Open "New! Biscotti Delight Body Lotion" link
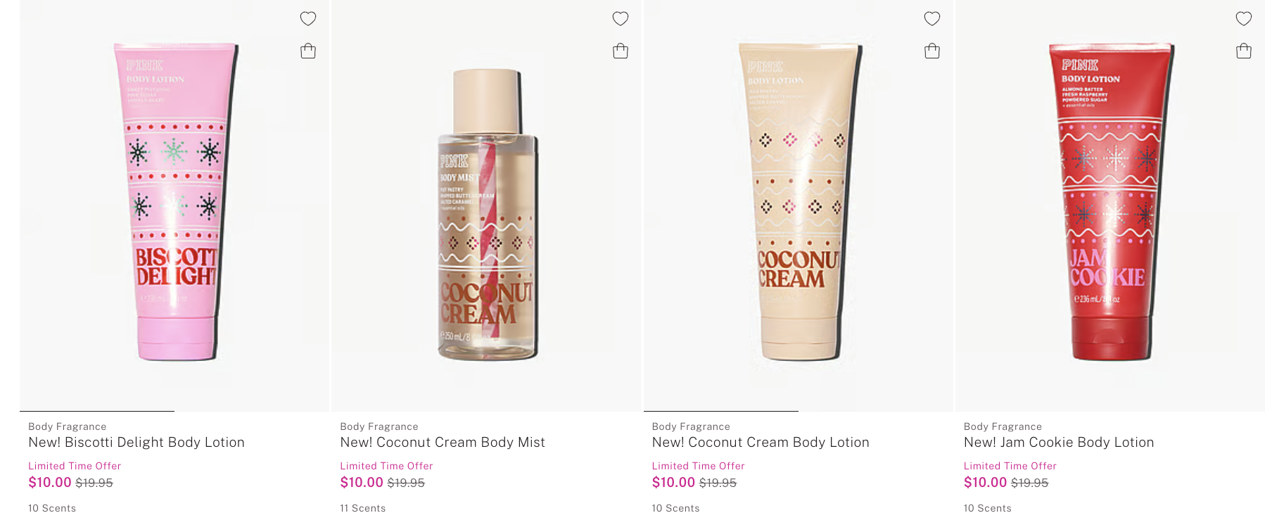 pos(136,443)
